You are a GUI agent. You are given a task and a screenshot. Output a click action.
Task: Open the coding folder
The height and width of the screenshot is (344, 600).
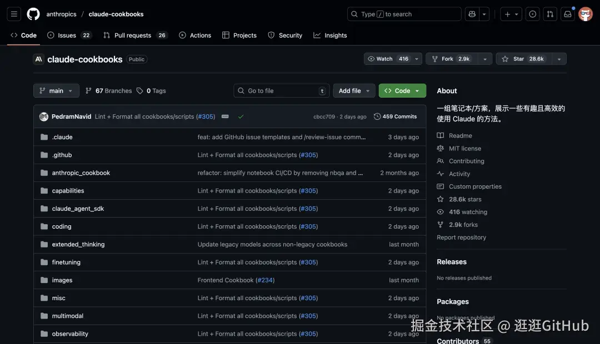pyautogui.click(x=61, y=226)
